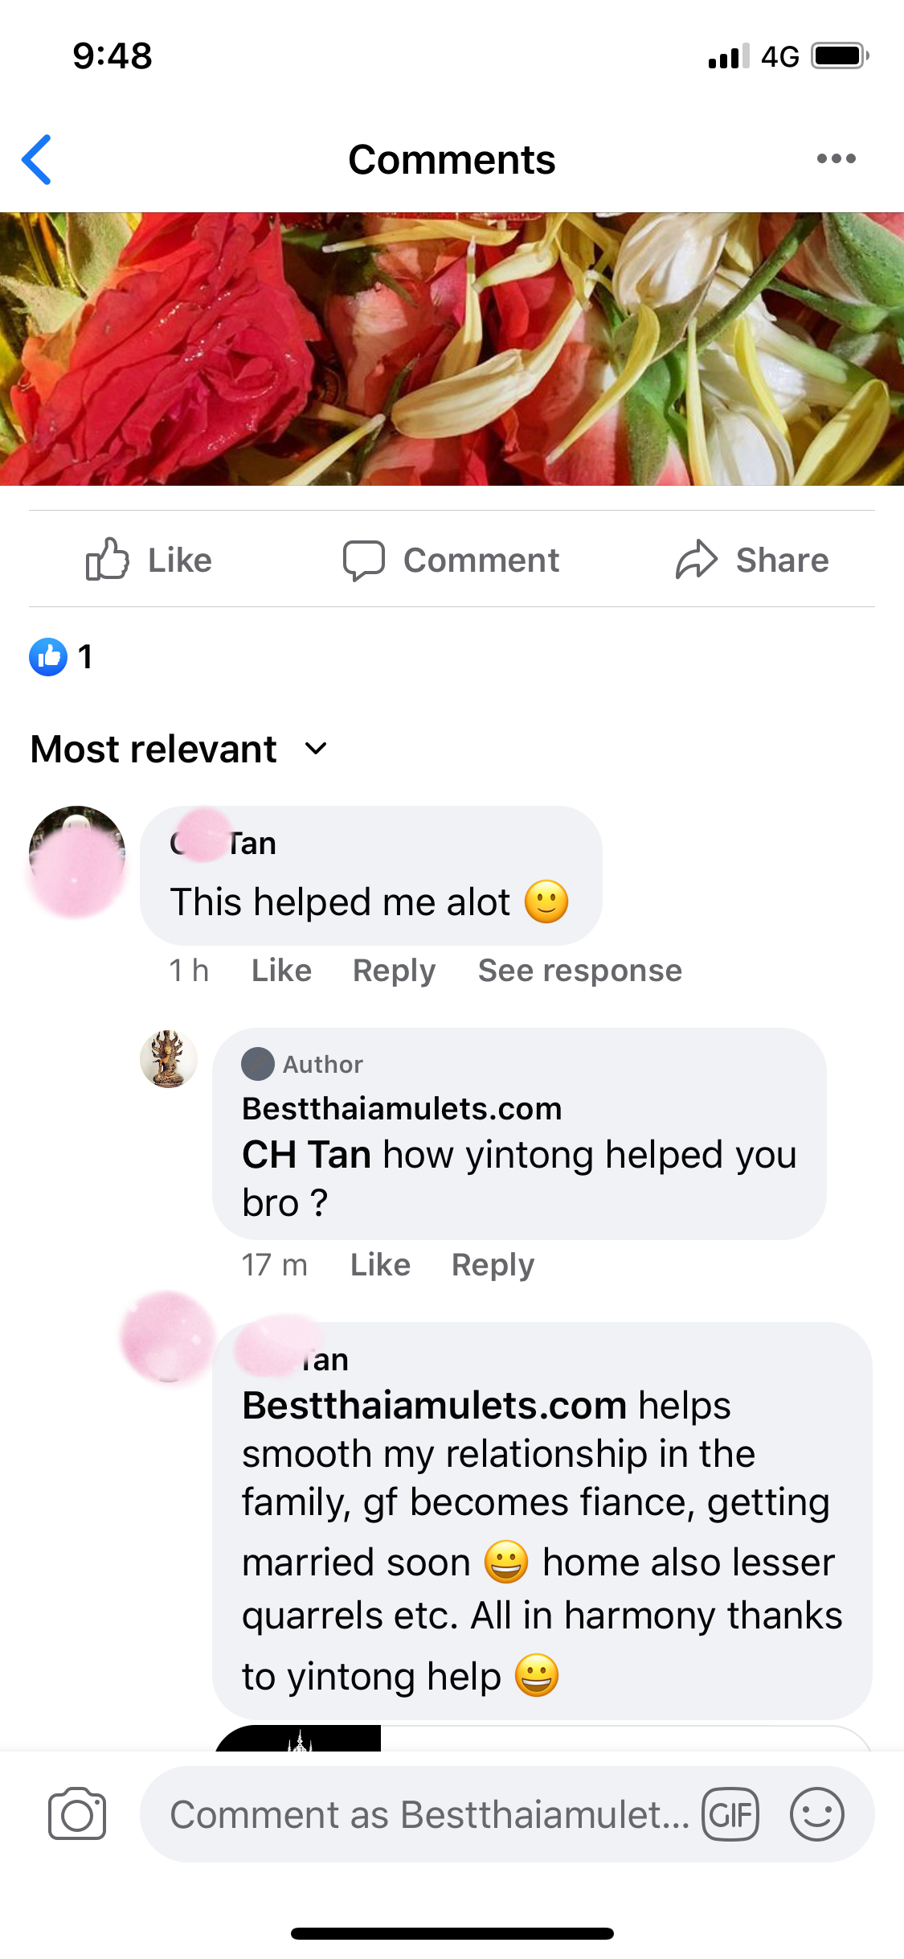Open the GIF picker
904x1959 pixels.
click(x=730, y=1814)
